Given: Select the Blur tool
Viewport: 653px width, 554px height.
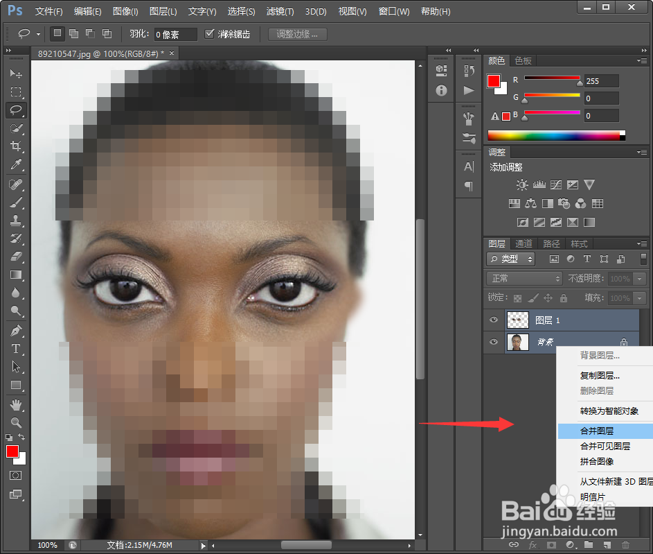Looking at the screenshot, I should click(16, 293).
